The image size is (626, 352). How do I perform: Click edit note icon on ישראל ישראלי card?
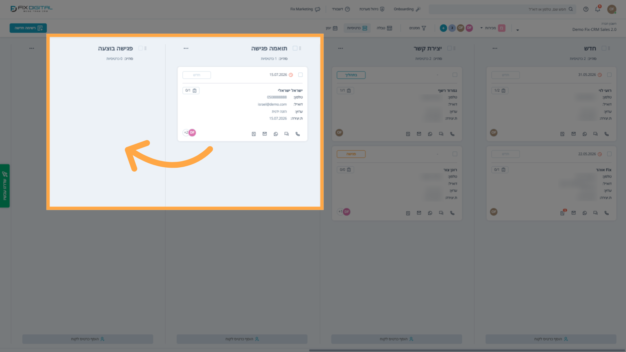(254, 134)
